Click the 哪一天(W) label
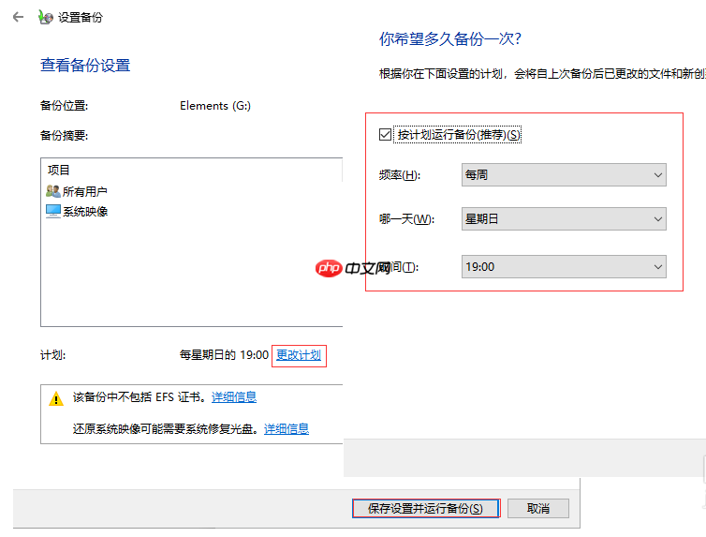This screenshot has height=537, width=706. (406, 219)
